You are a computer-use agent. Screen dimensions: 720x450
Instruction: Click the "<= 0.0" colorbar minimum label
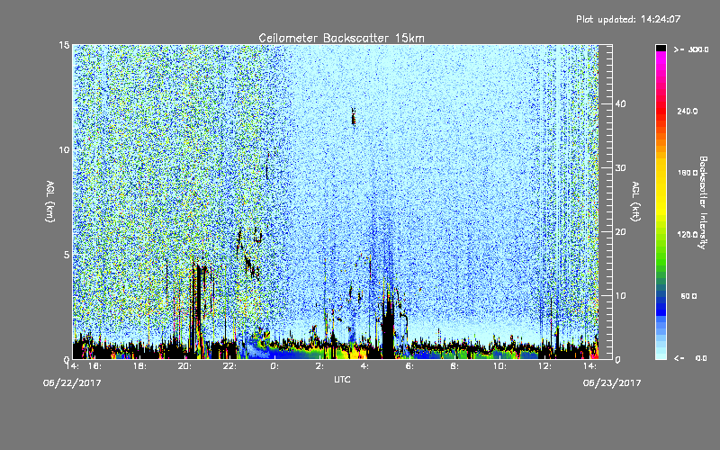coord(691,358)
